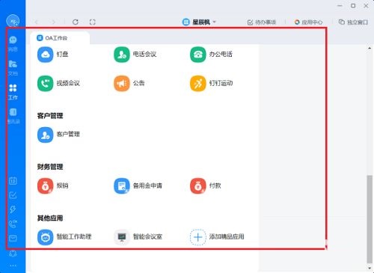Open the 报销 reimbursement app

pyautogui.click(x=45, y=185)
